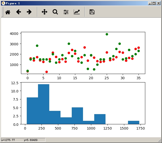Click the rightmost histogram bar near 1650
Screen dimensions: 162x143
point(133,123)
